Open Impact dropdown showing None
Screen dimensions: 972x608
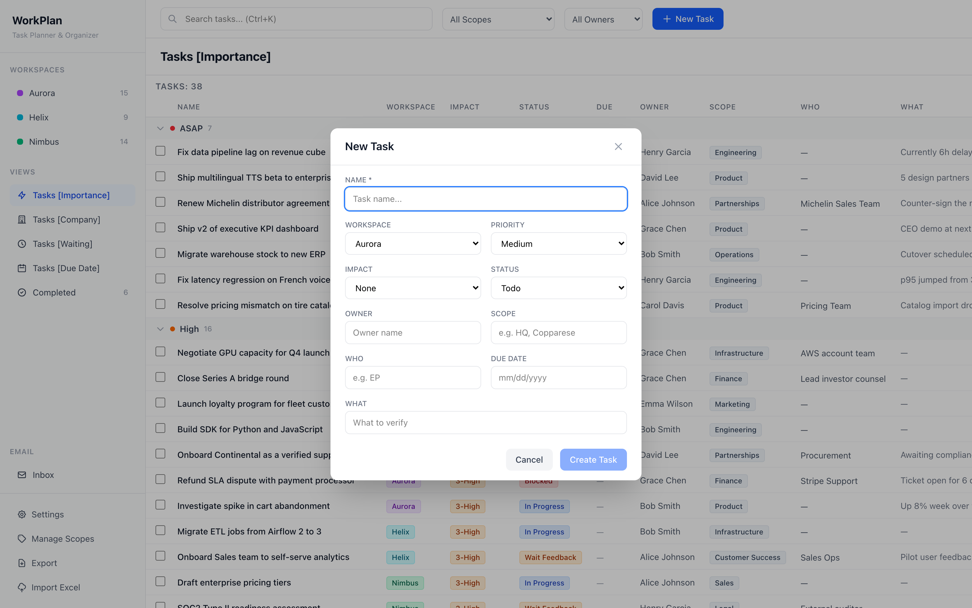pyautogui.click(x=413, y=288)
